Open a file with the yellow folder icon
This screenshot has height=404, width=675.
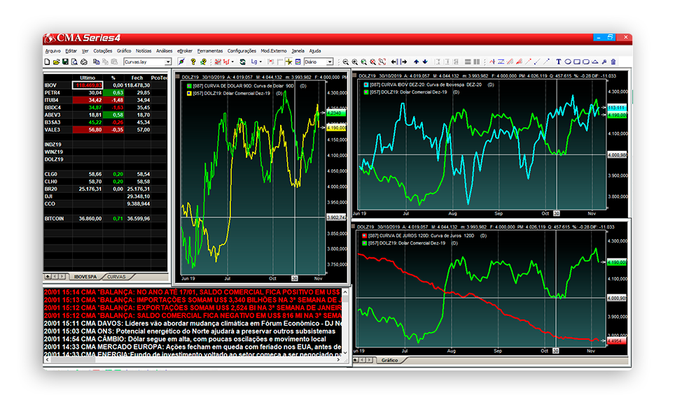click(x=56, y=62)
